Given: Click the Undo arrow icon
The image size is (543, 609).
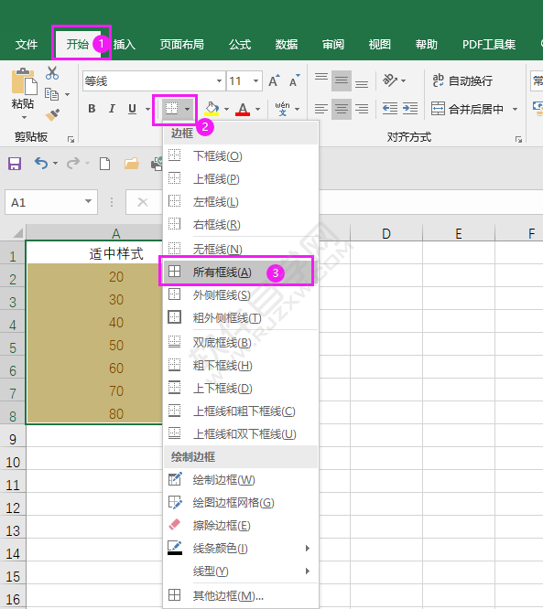Looking at the screenshot, I should click(41, 163).
